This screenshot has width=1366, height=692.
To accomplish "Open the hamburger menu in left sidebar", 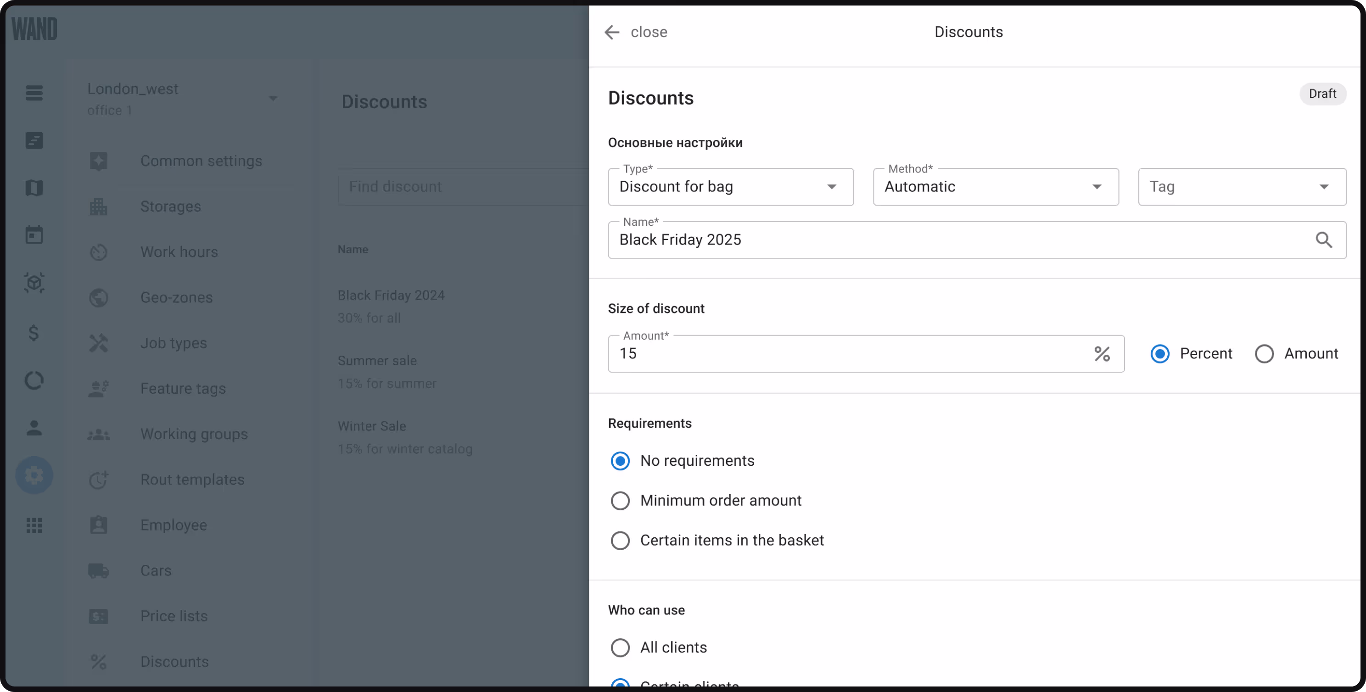I will 34,93.
